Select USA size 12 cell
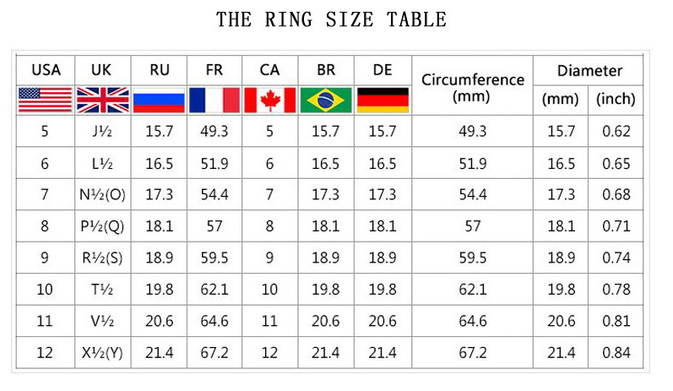 point(45,353)
